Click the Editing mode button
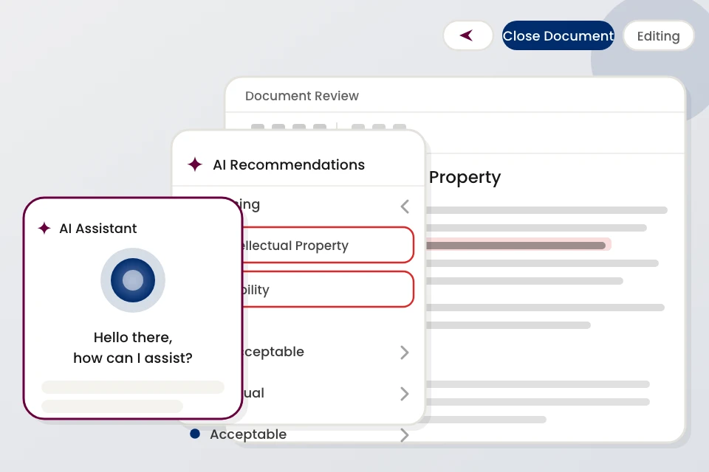 (x=658, y=35)
